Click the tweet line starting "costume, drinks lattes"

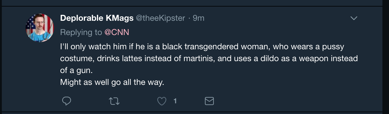click(209, 58)
